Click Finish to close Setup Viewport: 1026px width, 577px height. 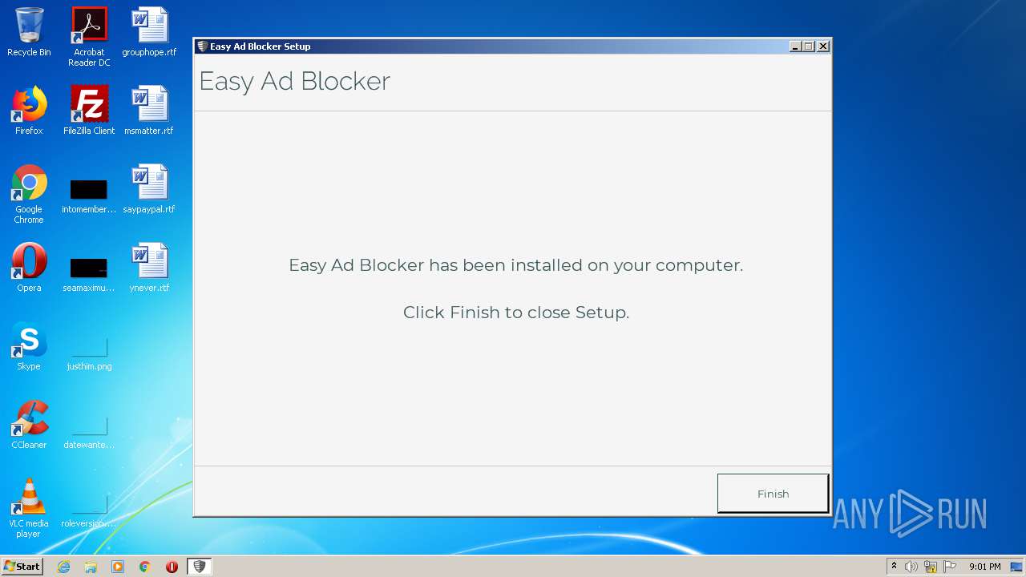[773, 494]
